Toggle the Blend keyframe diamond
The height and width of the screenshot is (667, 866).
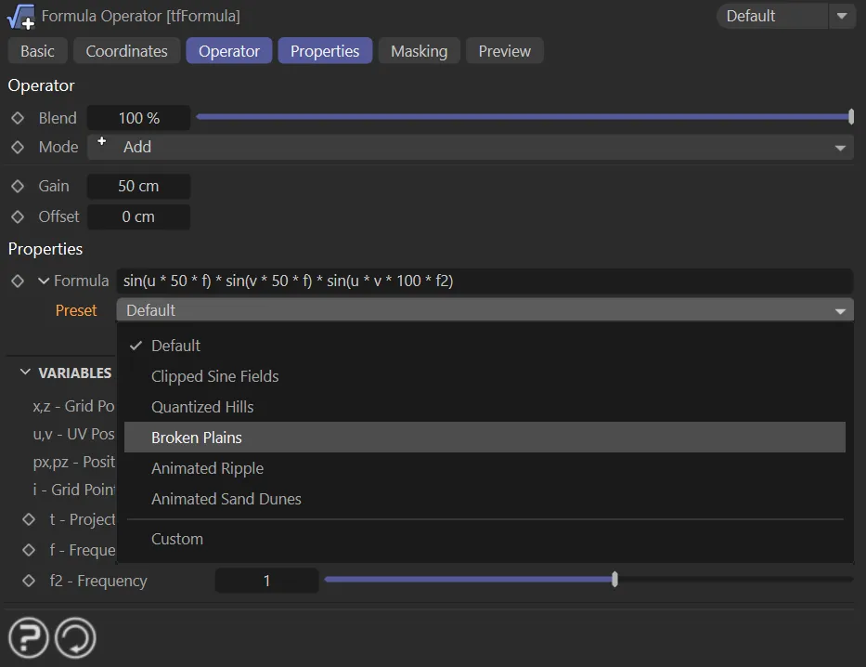click(x=18, y=118)
